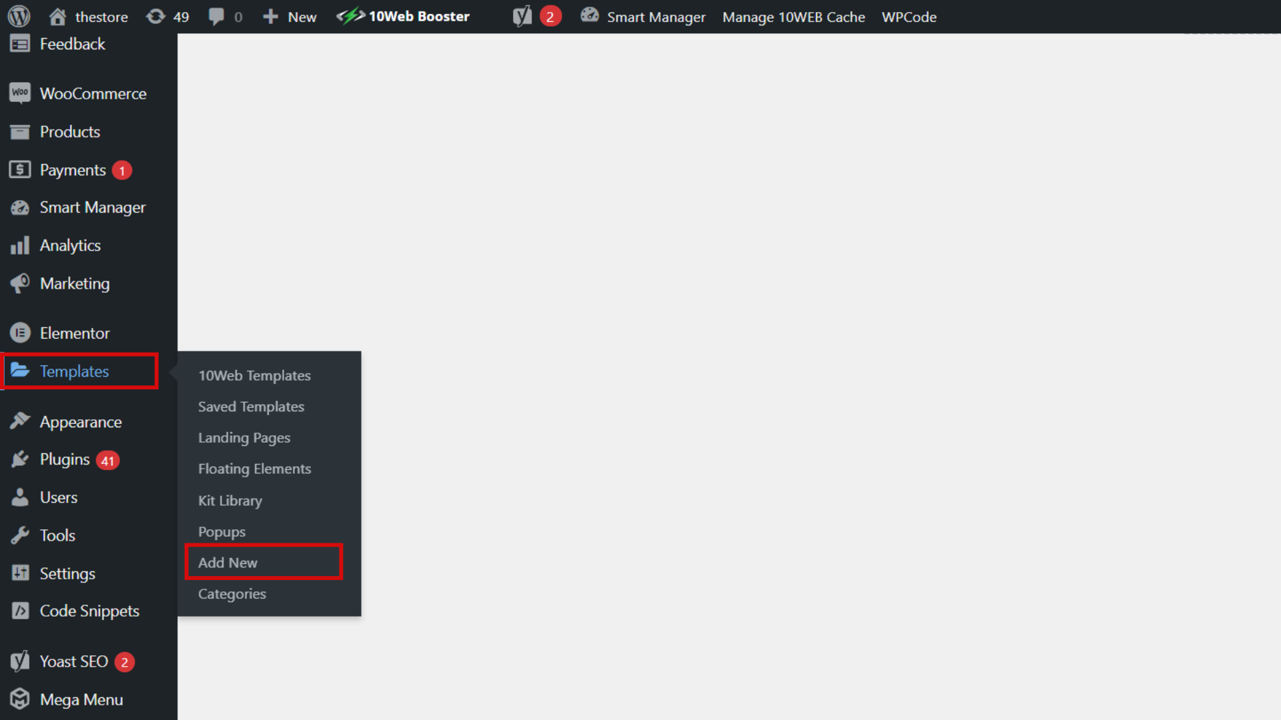Select the Elementor sidebar icon
The width and height of the screenshot is (1281, 720).
[x=20, y=333]
